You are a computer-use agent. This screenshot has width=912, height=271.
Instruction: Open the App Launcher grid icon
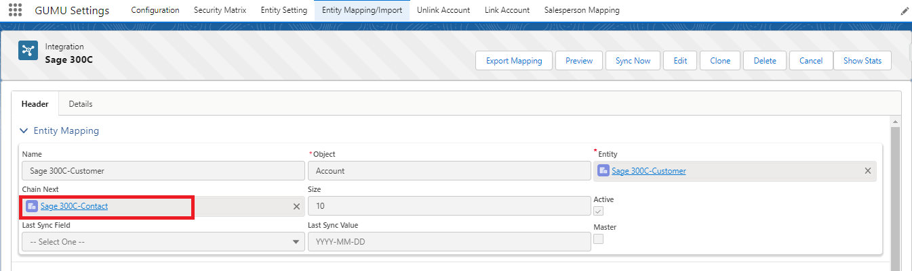point(15,10)
